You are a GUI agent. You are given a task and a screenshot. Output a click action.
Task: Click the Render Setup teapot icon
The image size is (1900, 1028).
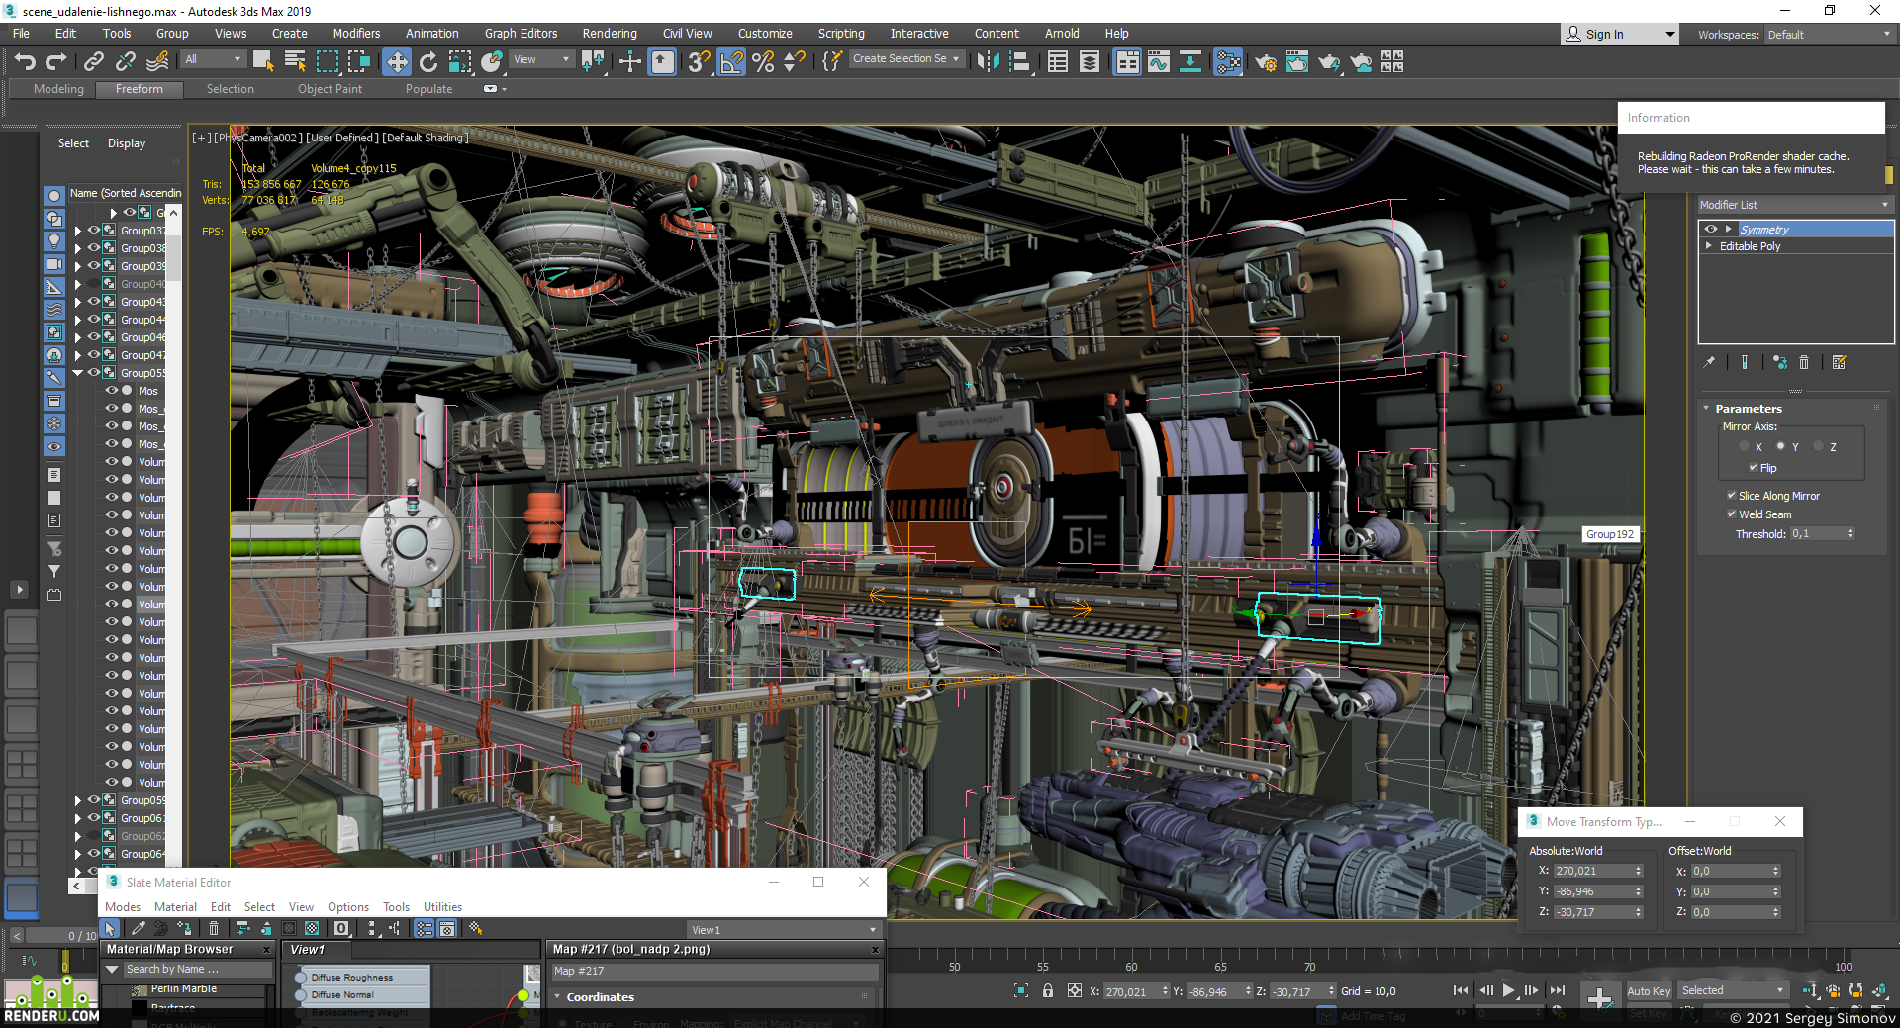click(1265, 62)
